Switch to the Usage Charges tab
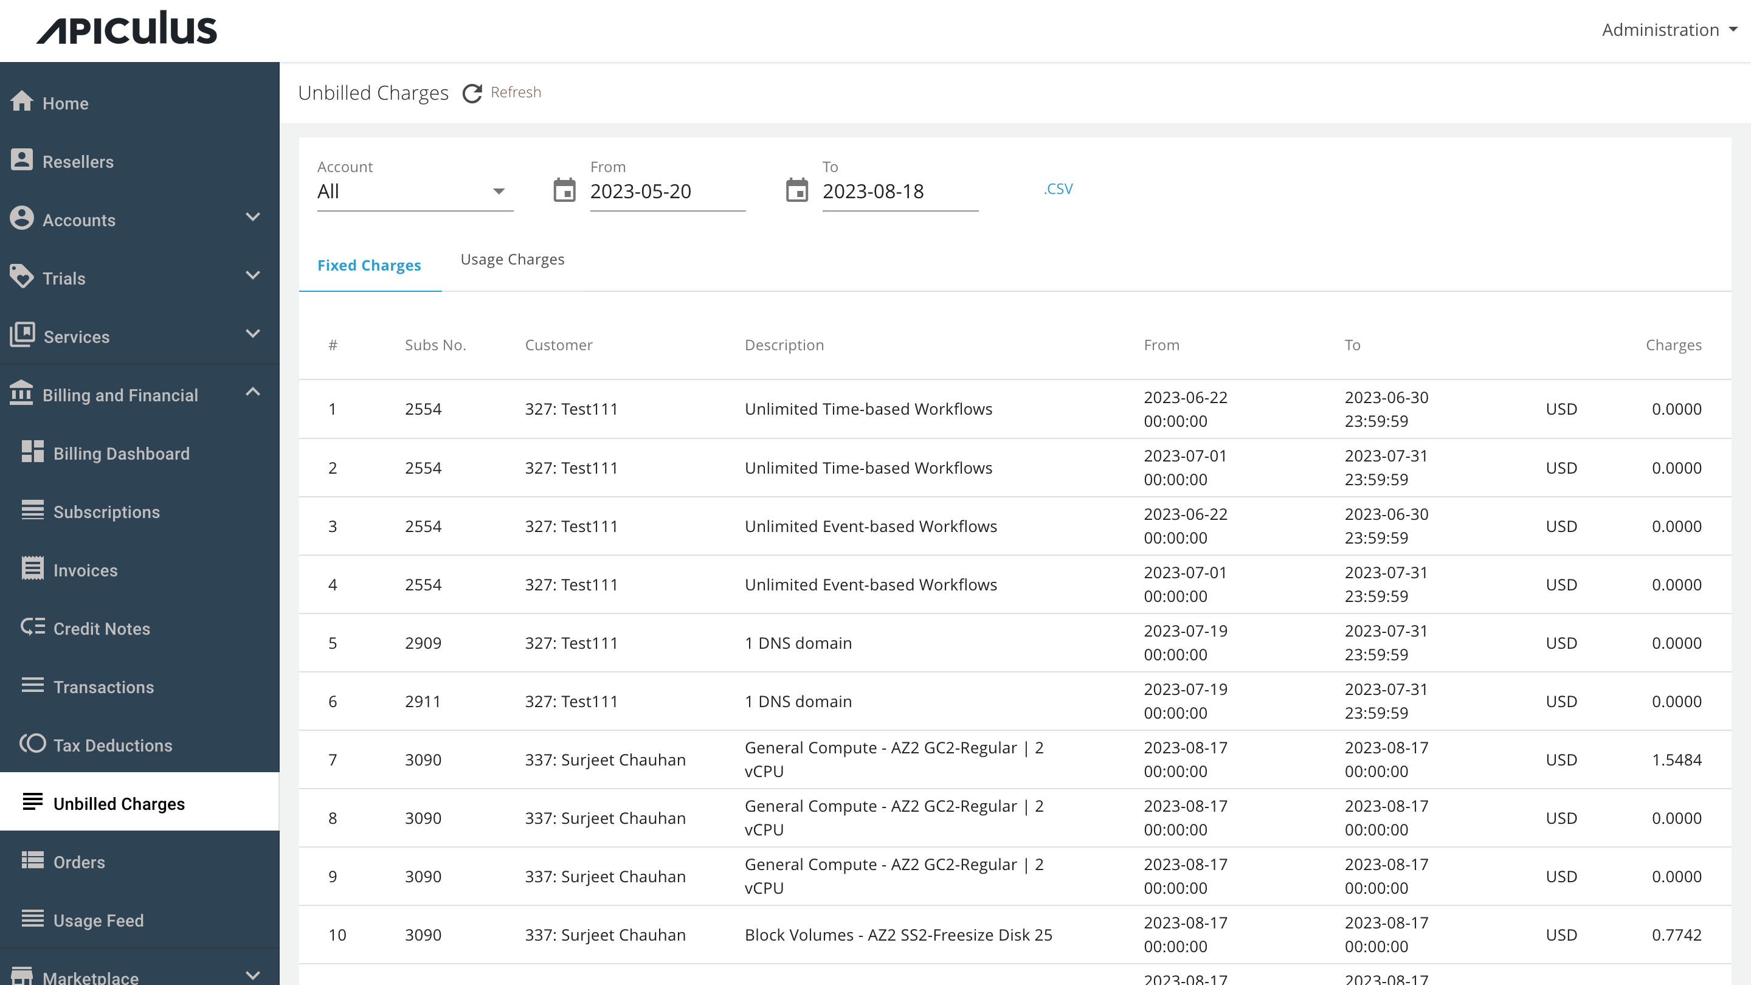The image size is (1751, 985). [x=513, y=260]
